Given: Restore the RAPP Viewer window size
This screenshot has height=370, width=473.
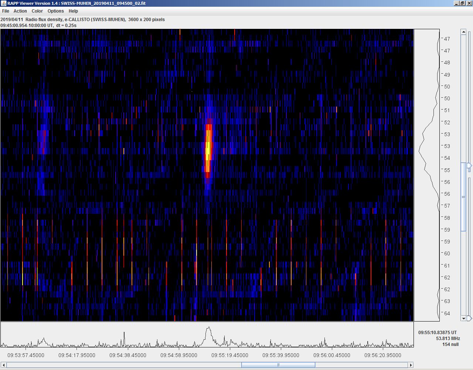Looking at the screenshot, I should pyautogui.click(x=462, y=3).
